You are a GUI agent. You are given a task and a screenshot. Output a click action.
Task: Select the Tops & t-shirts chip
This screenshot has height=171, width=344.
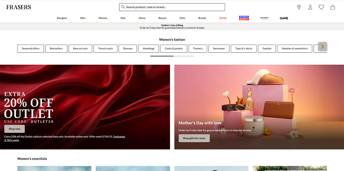point(244,49)
